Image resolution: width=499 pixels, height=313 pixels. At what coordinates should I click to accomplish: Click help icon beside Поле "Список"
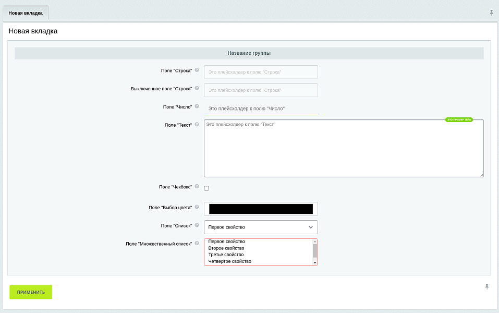pyautogui.click(x=197, y=225)
